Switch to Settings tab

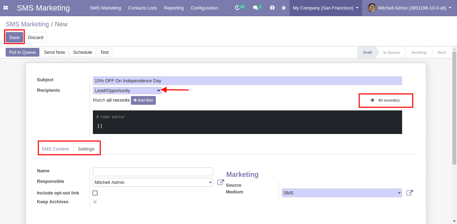(x=86, y=149)
